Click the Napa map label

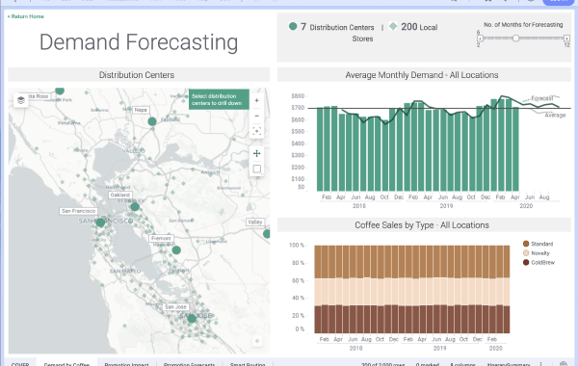point(141,110)
